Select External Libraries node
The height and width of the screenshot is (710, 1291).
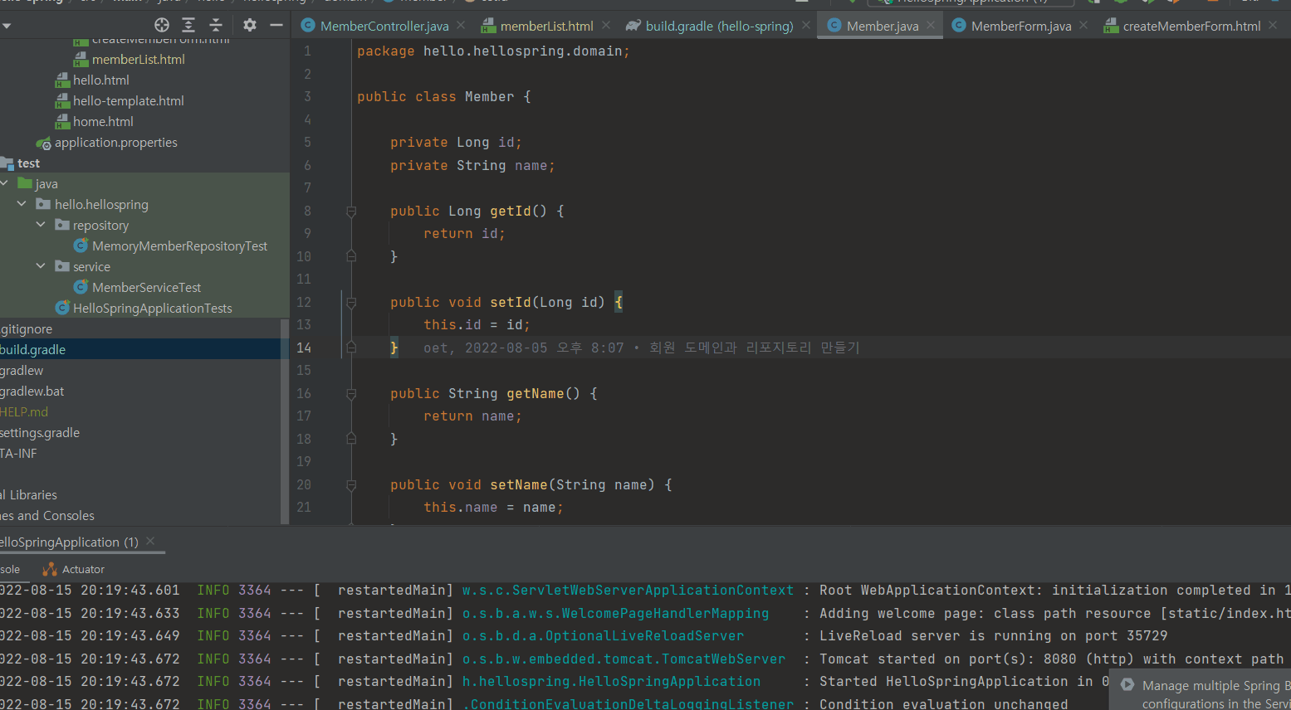coord(29,495)
